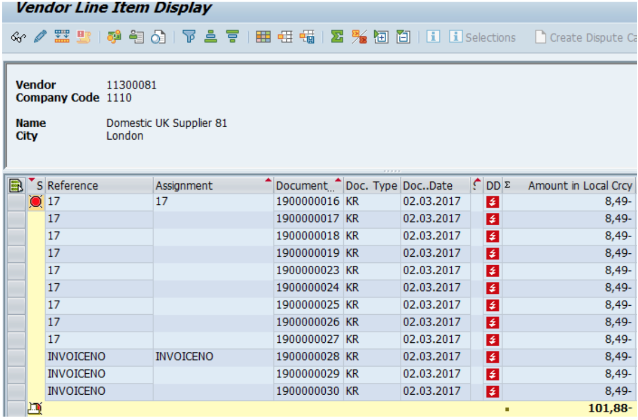Open print preview icon with magnifier
The height and width of the screenshot is (420, 638).
point(158,37)
